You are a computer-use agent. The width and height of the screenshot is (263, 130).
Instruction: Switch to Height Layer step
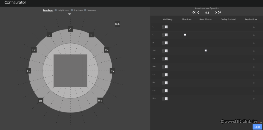(x=64, y=10)
